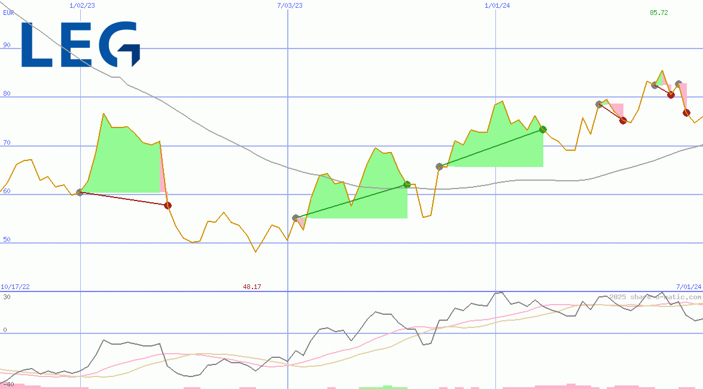The width and height of the screenshot is (703, 389).
Task: Click the 50 price axis label
Action: point(7,239)
